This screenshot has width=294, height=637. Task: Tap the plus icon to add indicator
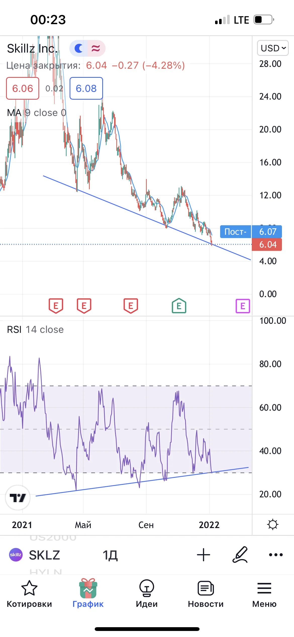pos(204,555)
